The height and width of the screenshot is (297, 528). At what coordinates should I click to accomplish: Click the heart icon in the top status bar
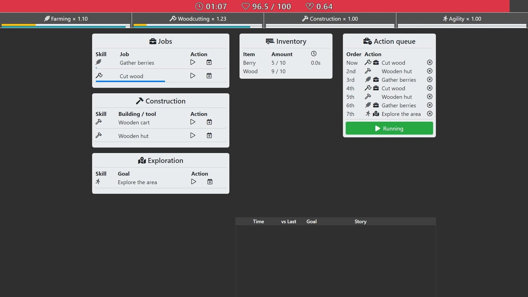[x=246, y=6]
